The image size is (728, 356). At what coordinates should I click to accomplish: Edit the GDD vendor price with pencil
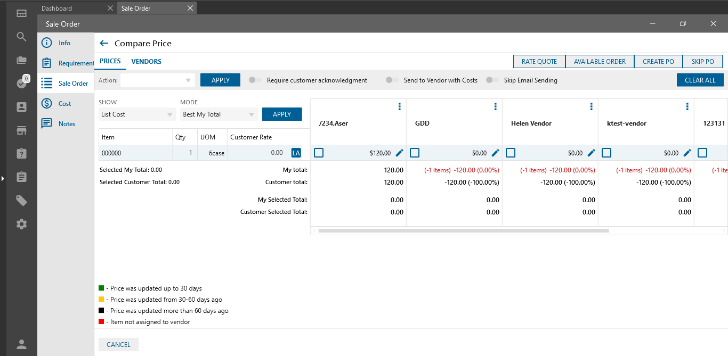(495, 153)
